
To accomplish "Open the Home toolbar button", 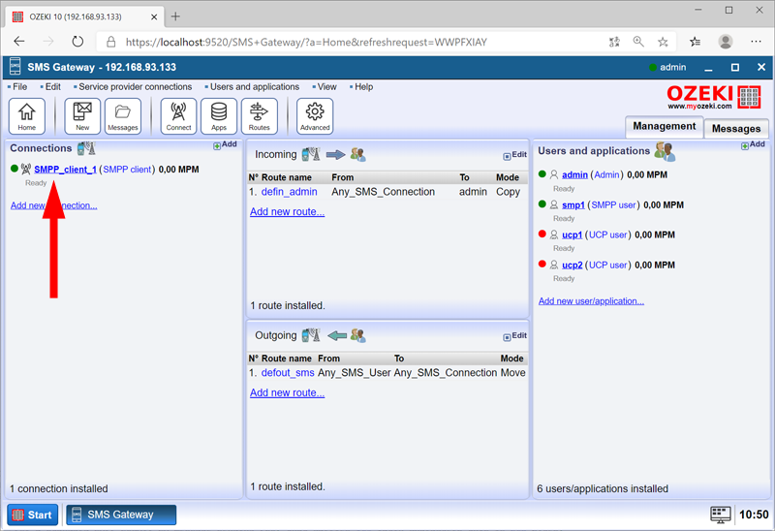I will tap(27, 116).
